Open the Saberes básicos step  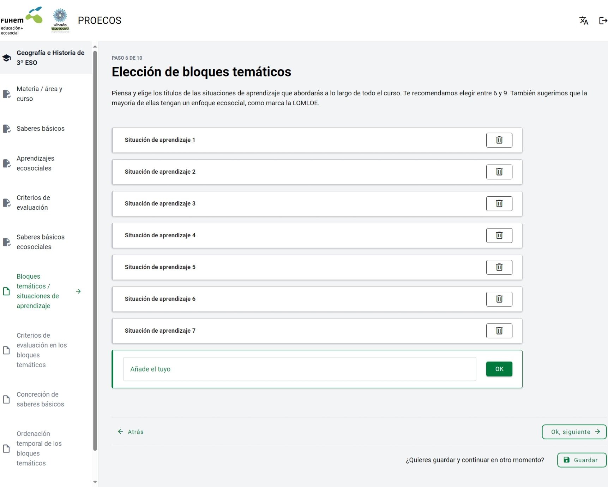click(x=41, y=129)
